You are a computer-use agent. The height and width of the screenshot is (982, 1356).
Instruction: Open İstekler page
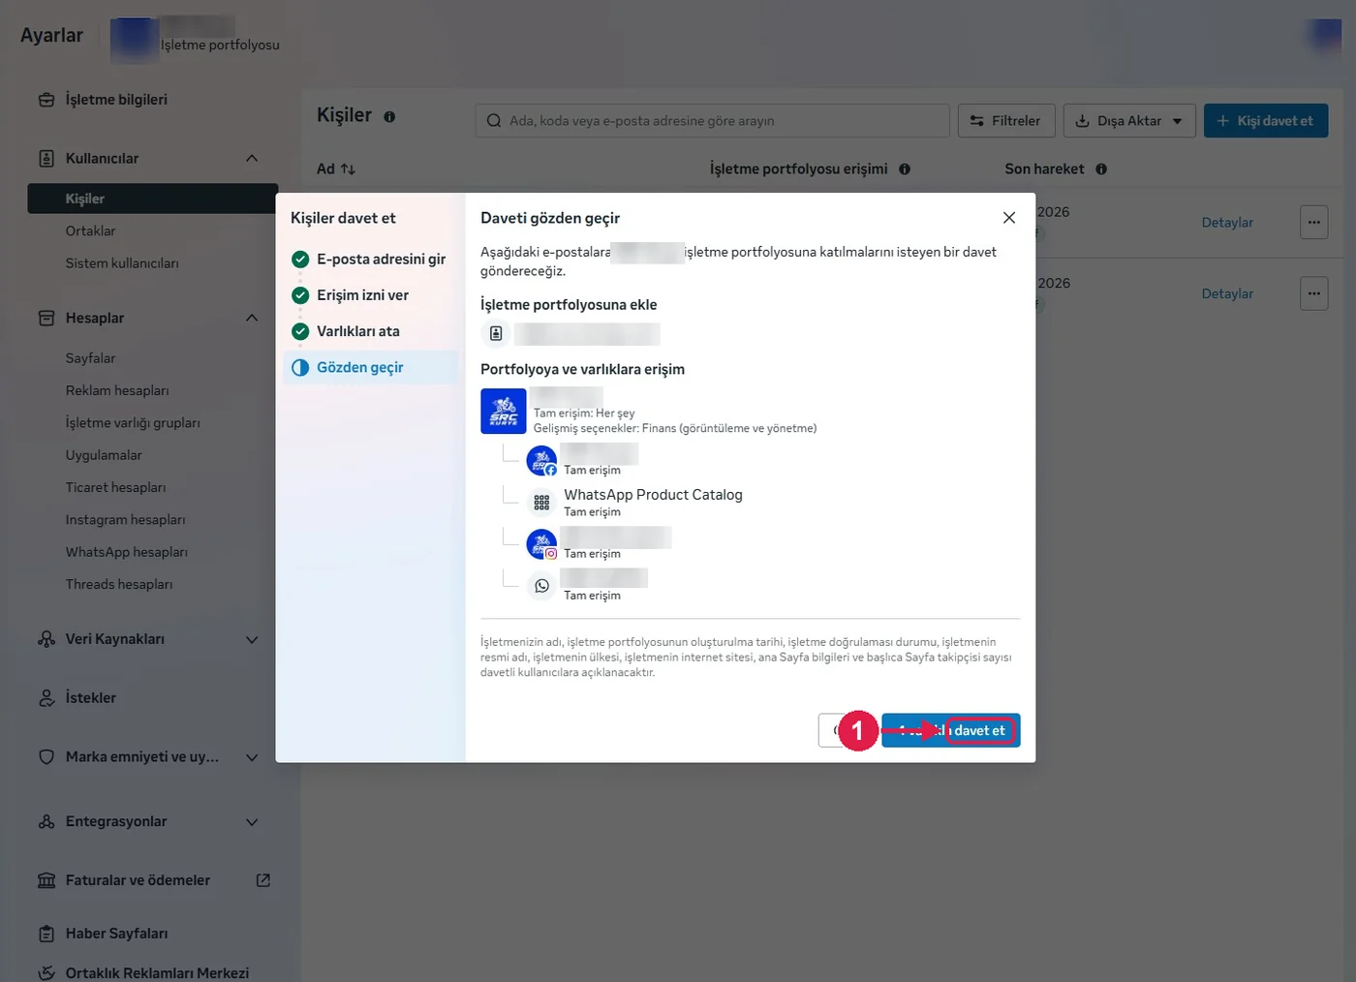90,698
